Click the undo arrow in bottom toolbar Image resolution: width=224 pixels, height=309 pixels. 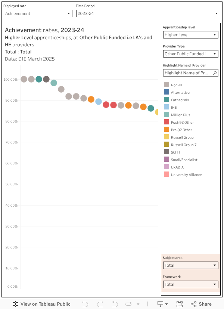tap(85, 304)
